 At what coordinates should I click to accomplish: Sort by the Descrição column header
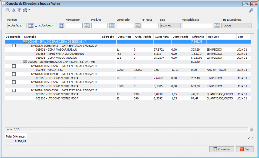62,37
